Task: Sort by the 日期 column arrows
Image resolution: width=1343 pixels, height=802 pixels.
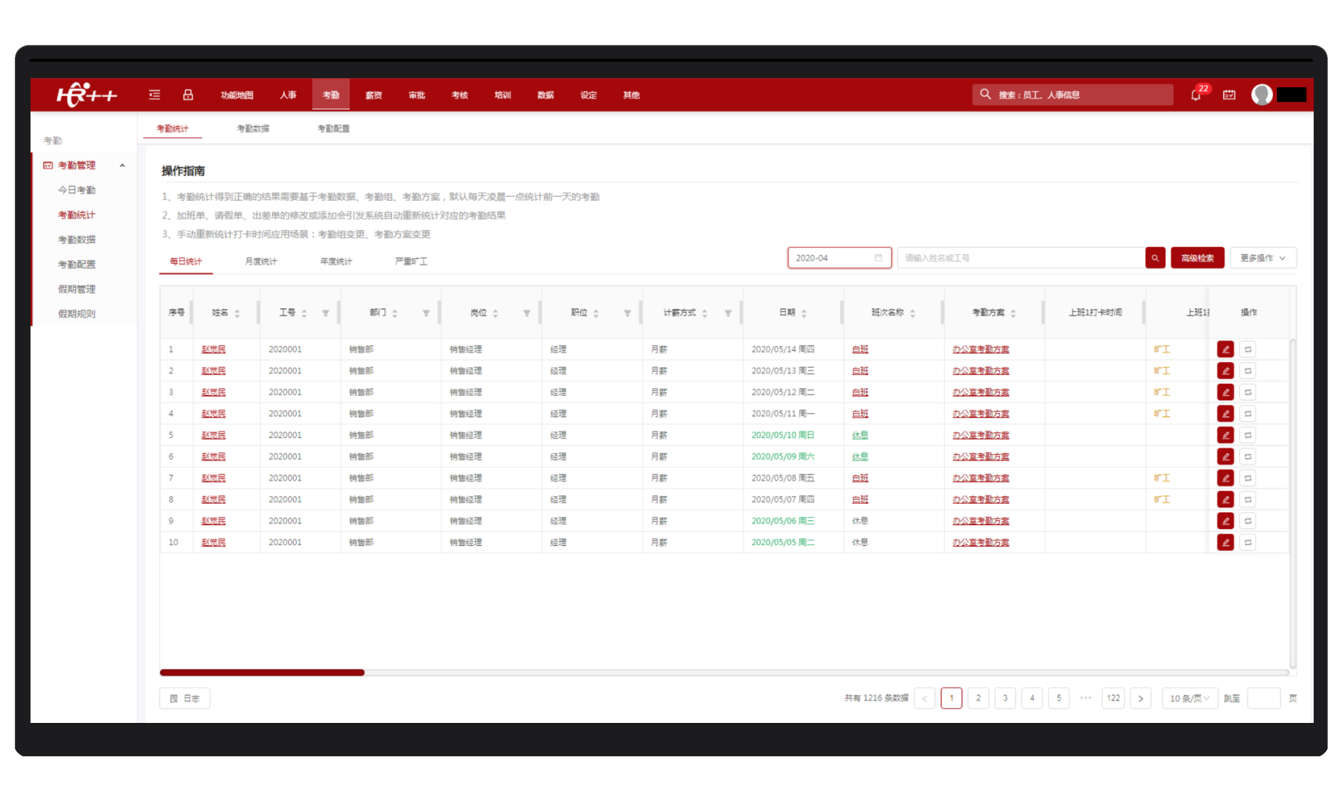Action: click(x=803, y=314)
